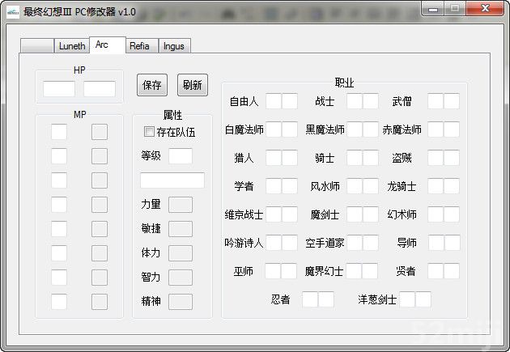Click the wide name field below 等级
This screenshot has width=510, height=352.
[x=172, y=180]
